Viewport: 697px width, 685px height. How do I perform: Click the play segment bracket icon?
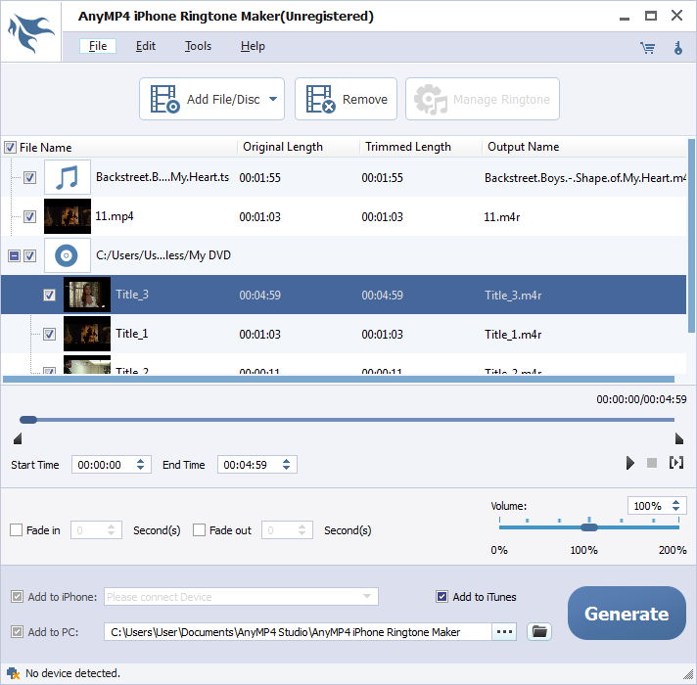pyautogui.click(x=676, y=463)
